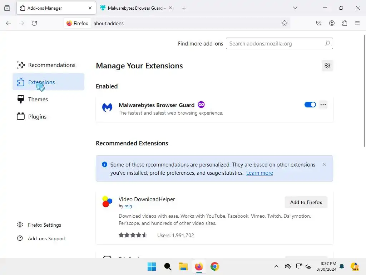Click the forward navigation arrow
The width and height of the screenshot is (366, 275).
tap(21, 23)
